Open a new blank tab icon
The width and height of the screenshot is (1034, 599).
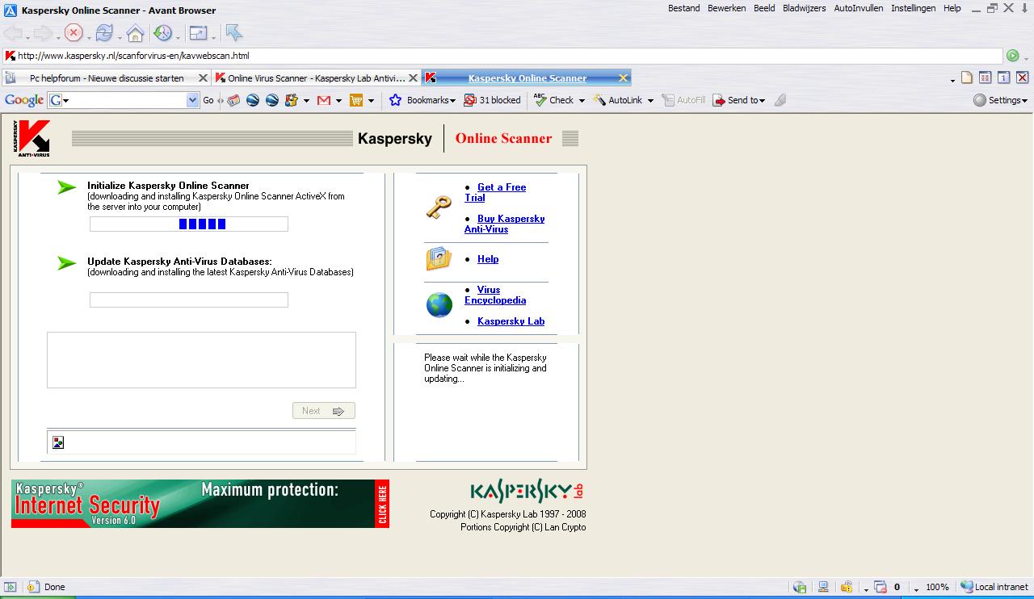point(967,78)
